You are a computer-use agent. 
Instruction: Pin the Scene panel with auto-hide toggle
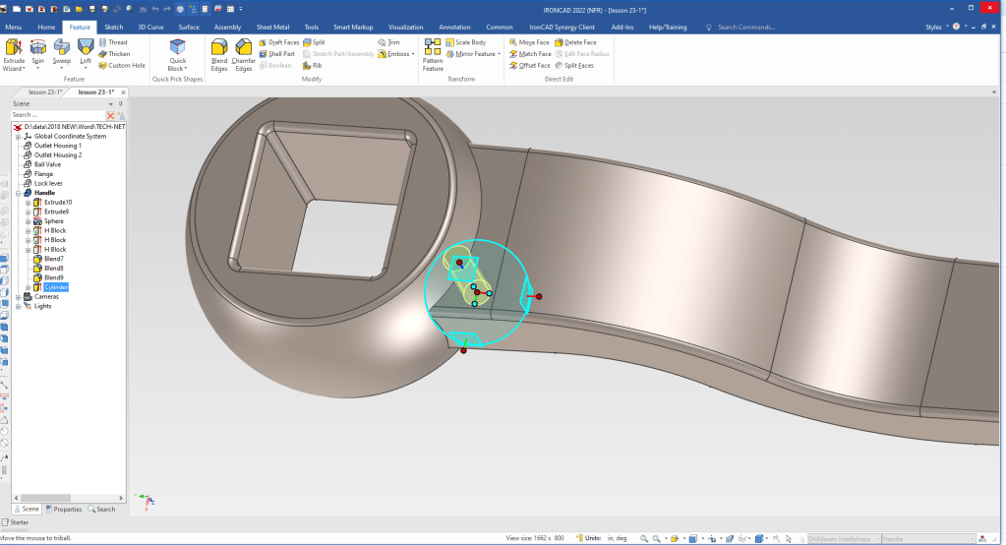pyautogui.click(x=120, y=103)
